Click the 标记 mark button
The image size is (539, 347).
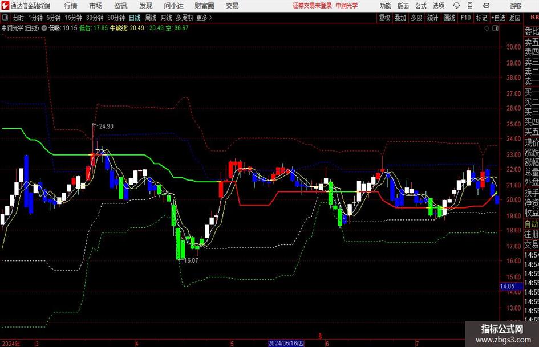point(481,18)
